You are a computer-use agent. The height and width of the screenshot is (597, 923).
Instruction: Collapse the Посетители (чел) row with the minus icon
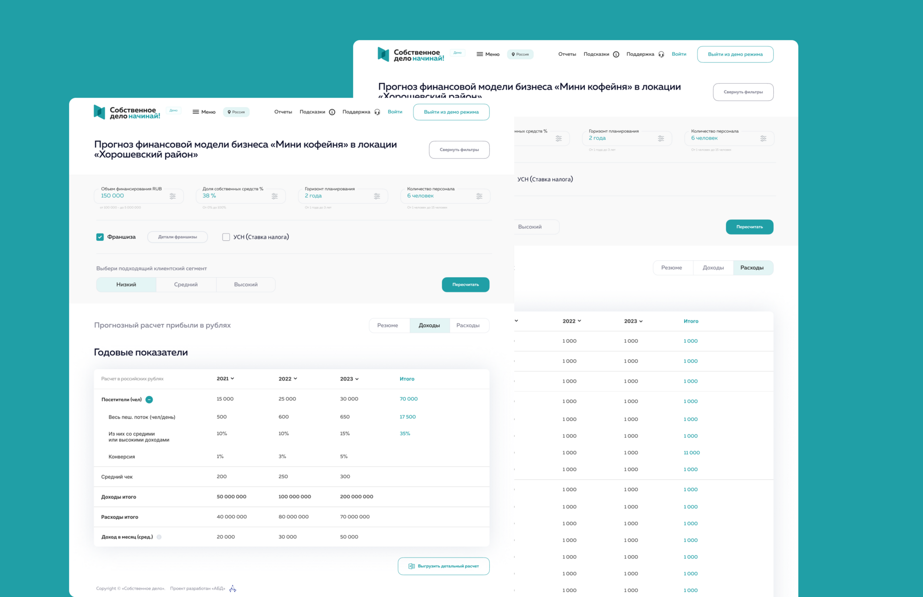149,399
